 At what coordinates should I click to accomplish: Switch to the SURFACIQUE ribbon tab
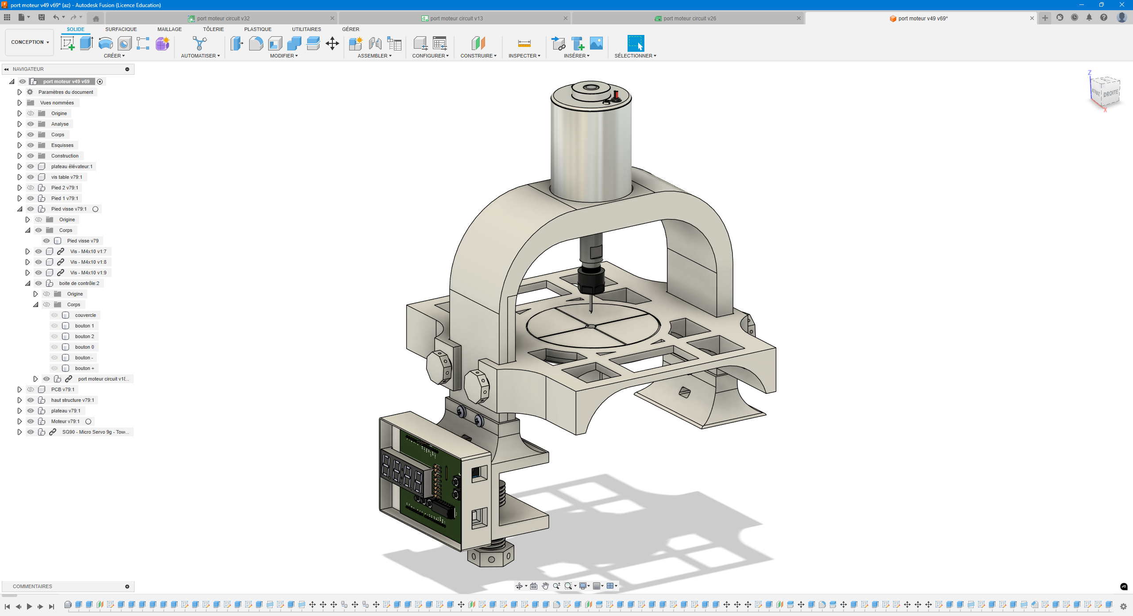click(121, 29)
